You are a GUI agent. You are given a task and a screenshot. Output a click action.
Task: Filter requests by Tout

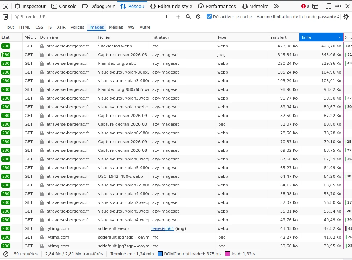point(10,27)
